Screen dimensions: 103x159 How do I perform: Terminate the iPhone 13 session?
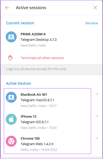pyautogui.click(x=97, y=116)
